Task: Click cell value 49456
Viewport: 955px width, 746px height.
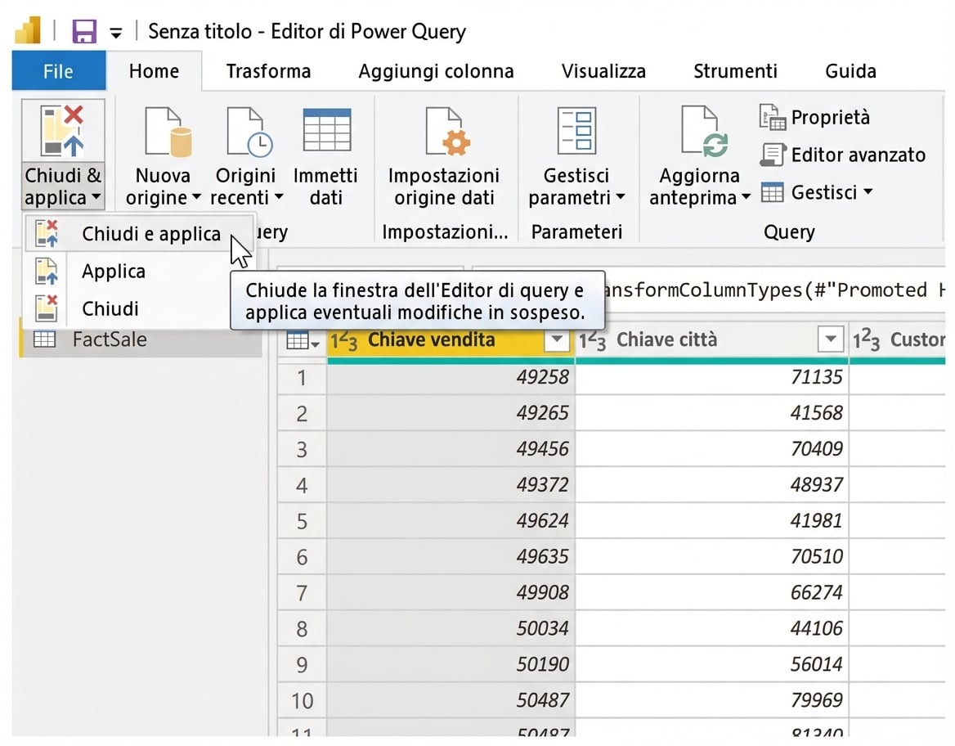Action: click(x=543, y=449)
